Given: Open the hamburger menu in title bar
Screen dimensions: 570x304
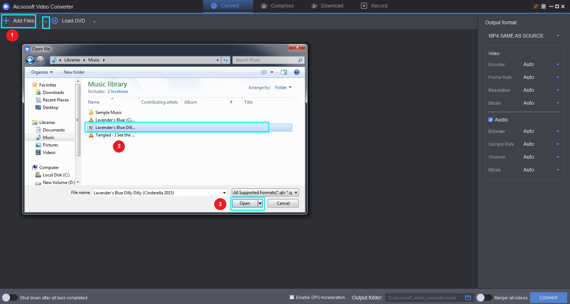Looking at the screenshot, I should point(544,6).
